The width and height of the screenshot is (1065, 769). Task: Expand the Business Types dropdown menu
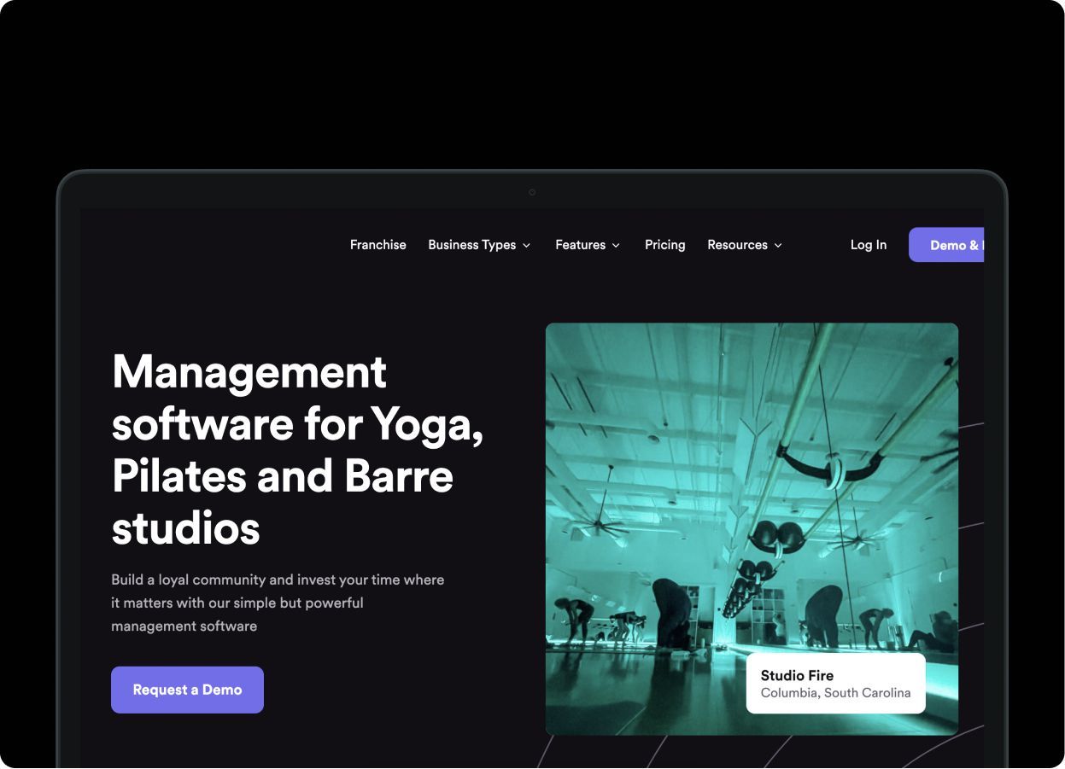479,245
